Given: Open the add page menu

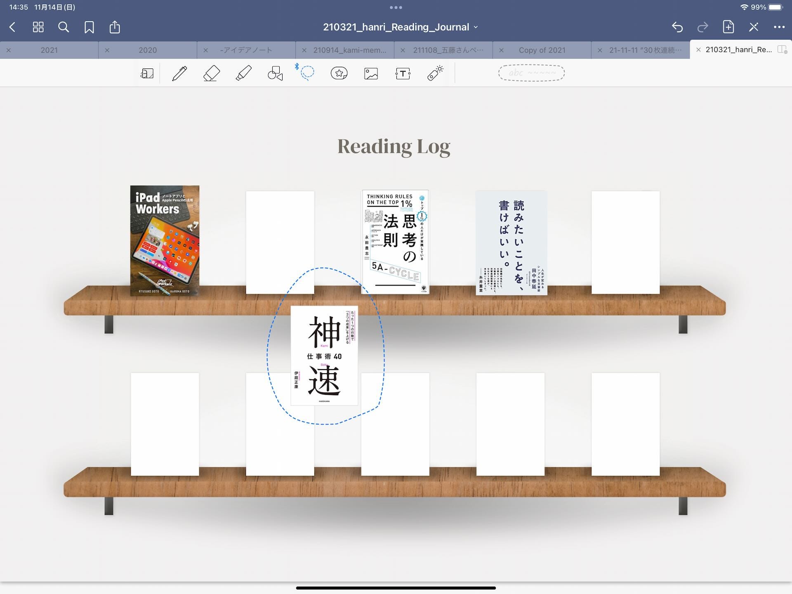Looking at the screenshot, I should point(728,27).
